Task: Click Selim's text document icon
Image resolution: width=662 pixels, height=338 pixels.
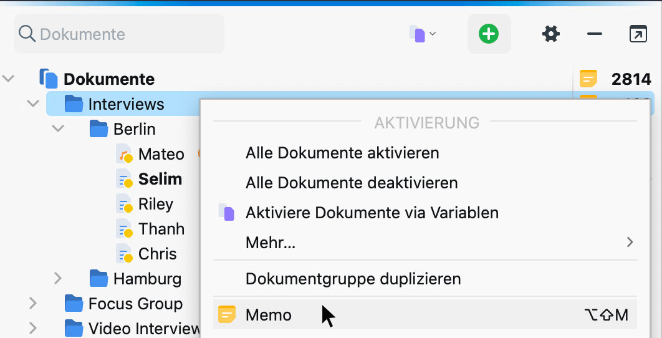Action: 125,179
